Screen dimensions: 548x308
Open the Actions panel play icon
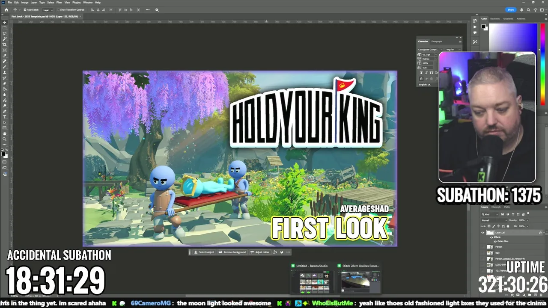point(475,27)
